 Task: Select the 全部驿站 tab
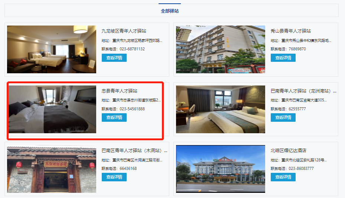(170, 11)
